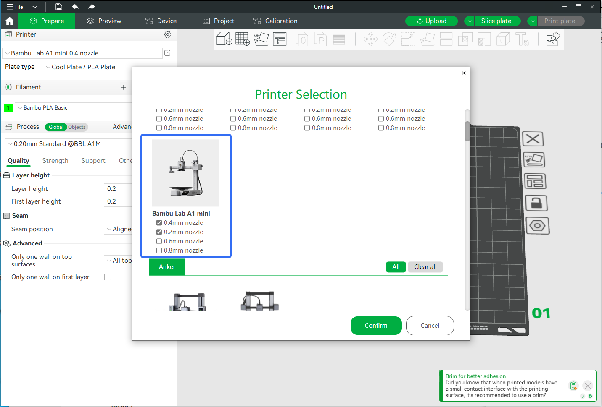602x407 pixels.
Task: Open the File menu
Action: [15, 7]
